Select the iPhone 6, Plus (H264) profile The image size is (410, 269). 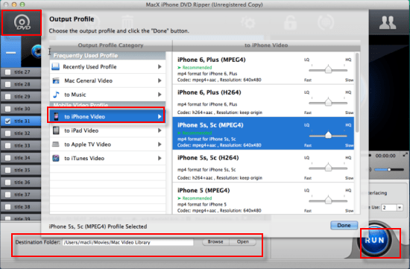pos(263,101)
